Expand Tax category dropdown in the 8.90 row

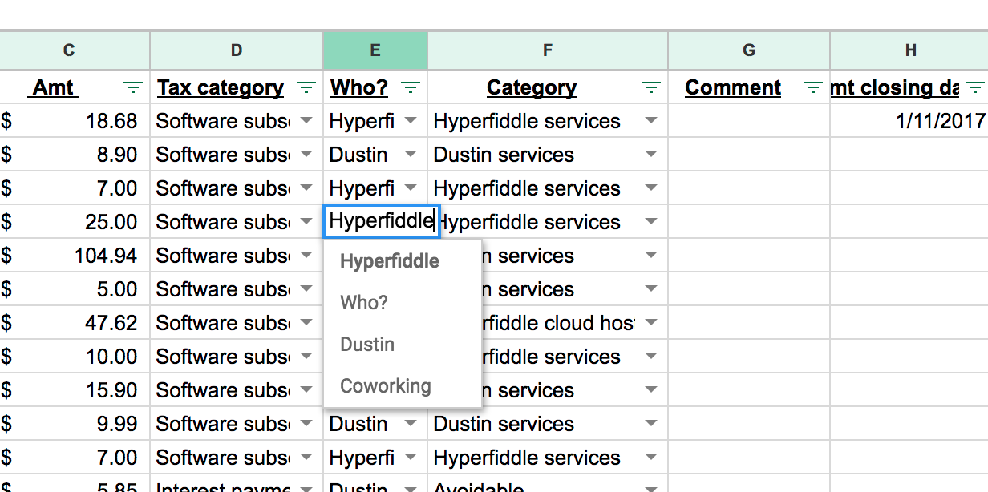tap(306, 155)
